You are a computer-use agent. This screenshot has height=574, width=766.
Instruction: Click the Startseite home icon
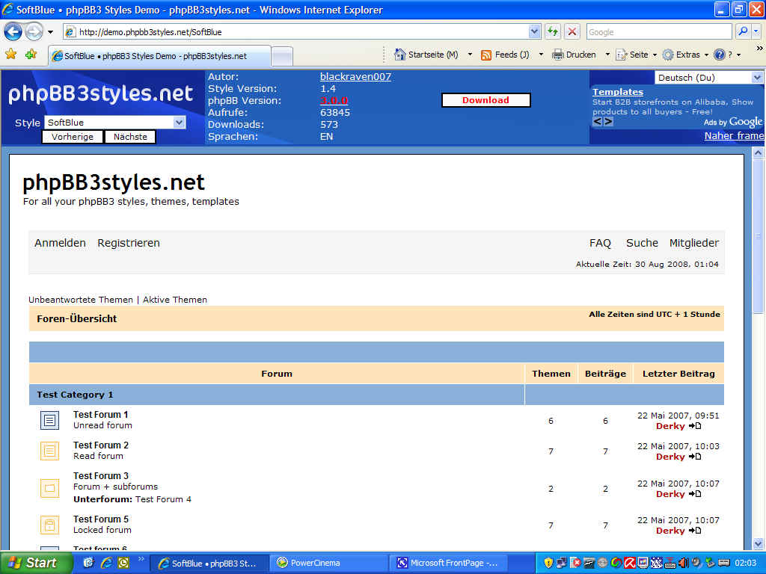(x=400, y=54)
